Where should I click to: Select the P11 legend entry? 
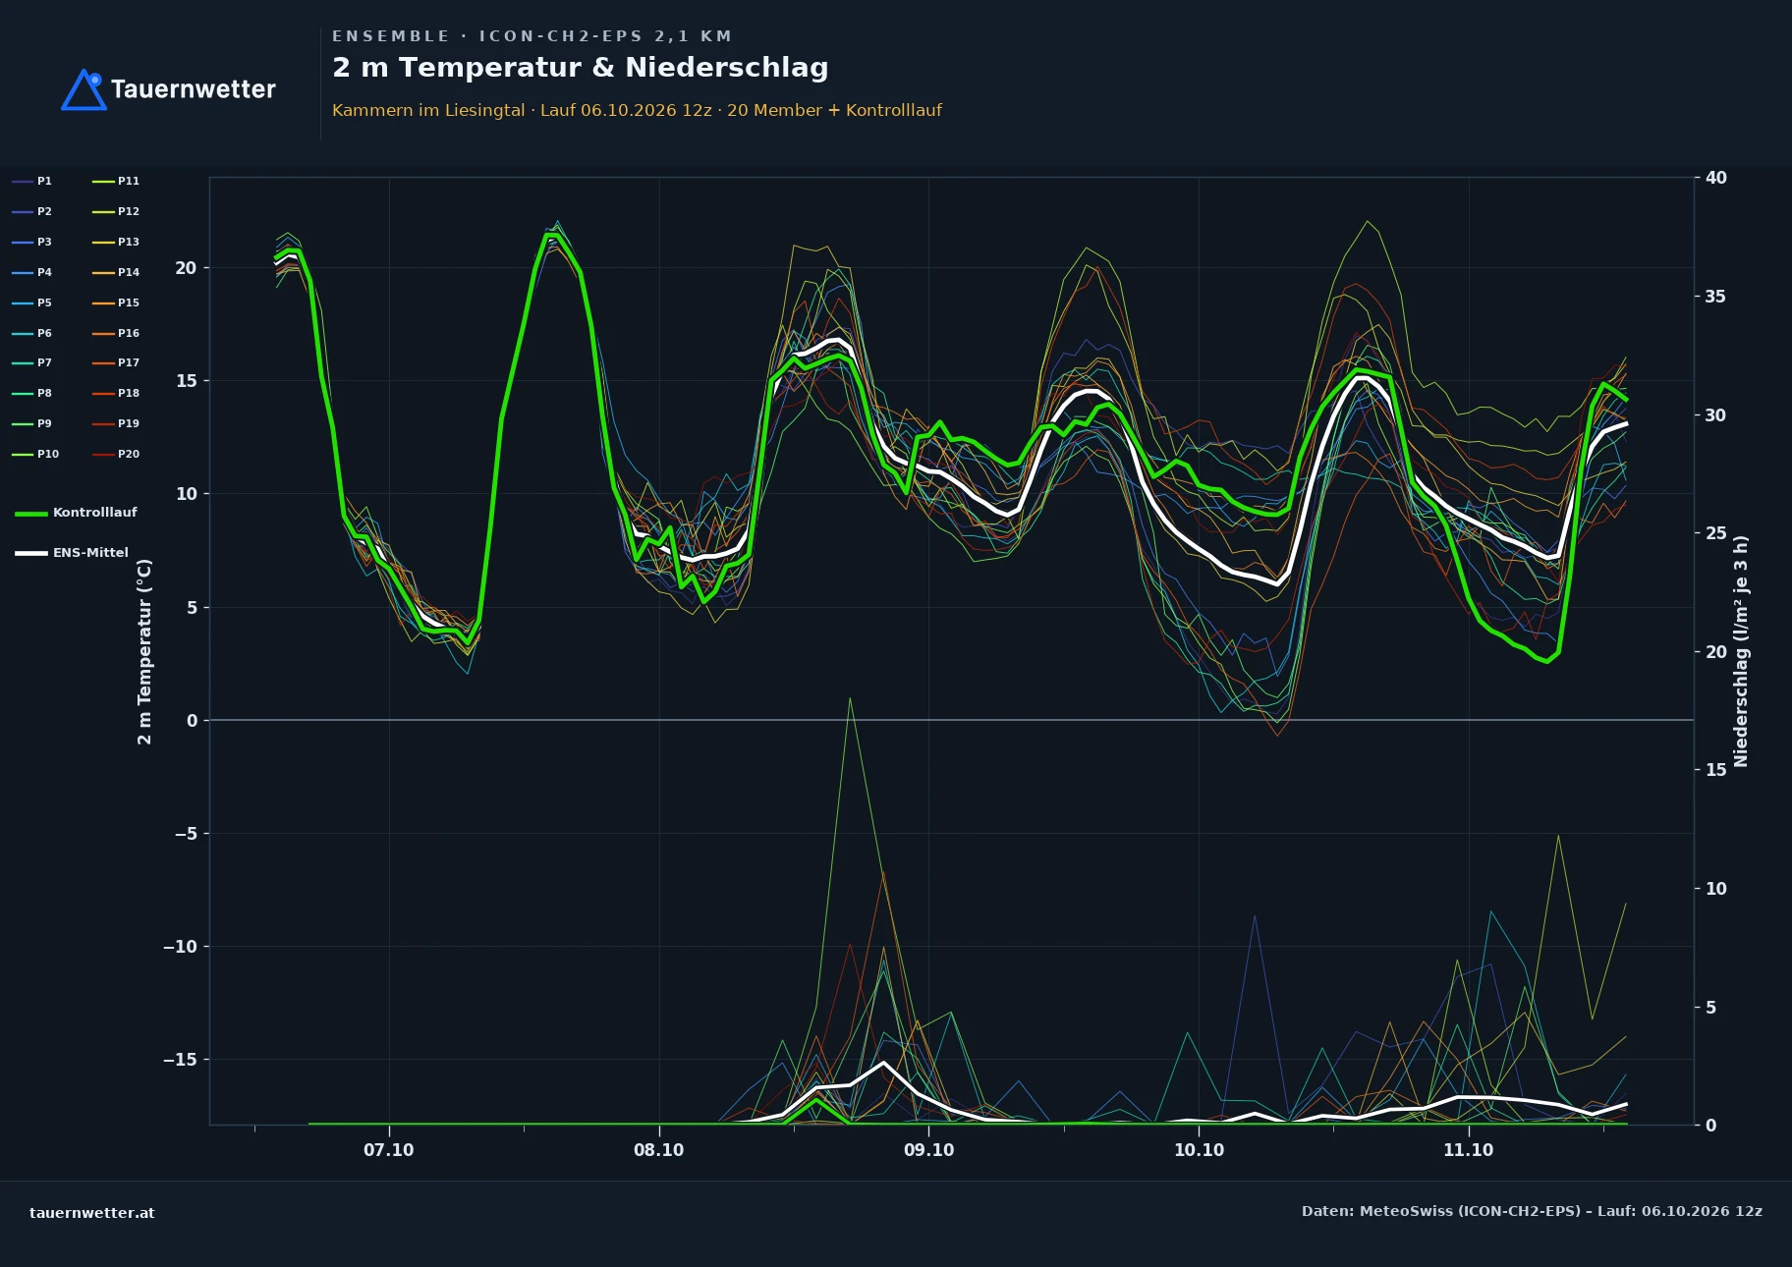[x=116, y=181]
